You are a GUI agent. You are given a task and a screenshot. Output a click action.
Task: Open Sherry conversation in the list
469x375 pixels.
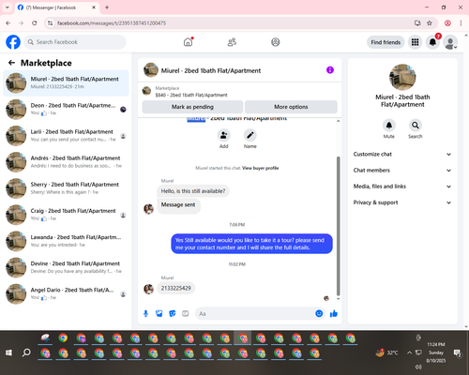pos(66,188)
